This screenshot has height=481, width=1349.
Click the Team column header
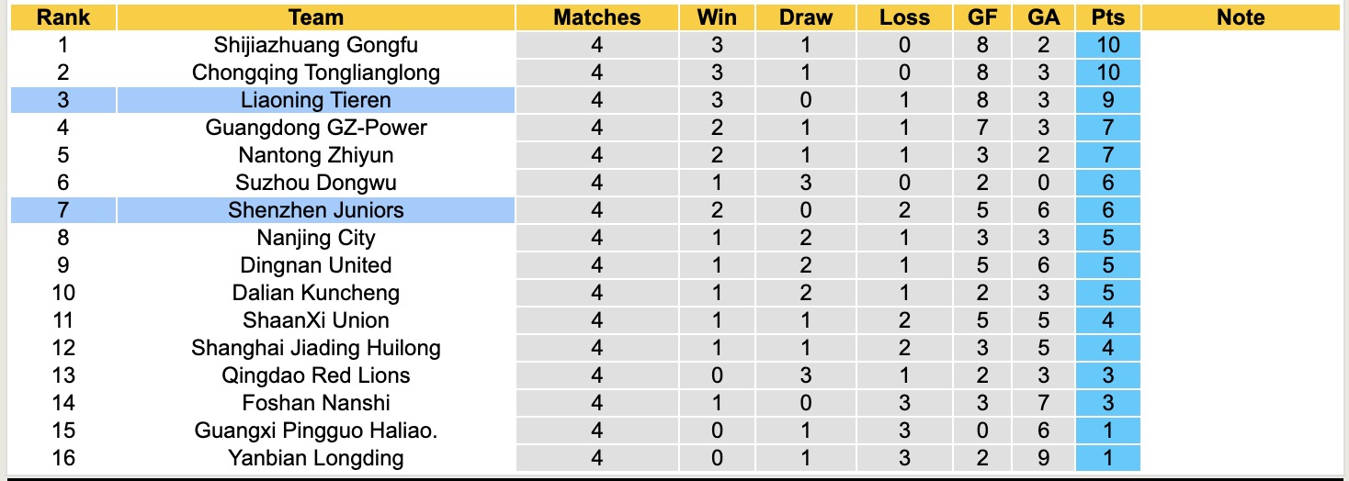click(x=316, y=17)
